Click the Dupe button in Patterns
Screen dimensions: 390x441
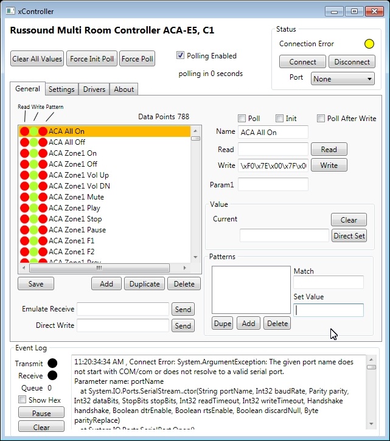click(x=222, y=324)
